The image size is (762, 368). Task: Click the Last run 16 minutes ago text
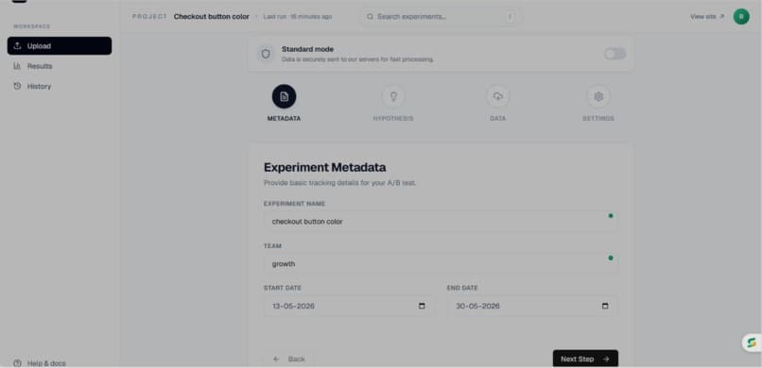pyautogui.click(x=298, y=16)
